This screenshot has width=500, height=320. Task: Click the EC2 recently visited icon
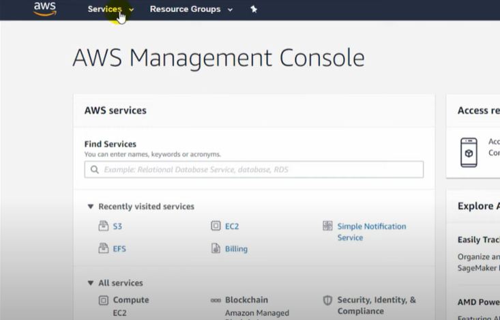tap(216, 226)
